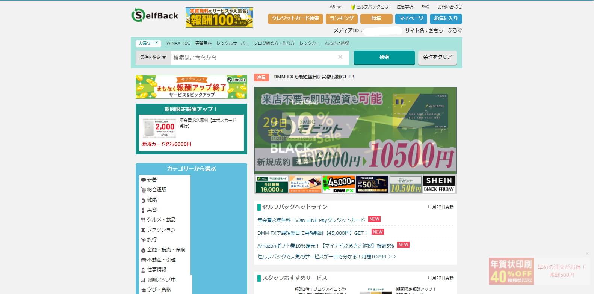This screenshot has width=594, height=294.
Task: Clear search text with the X icon
Action: click(340, 57)
